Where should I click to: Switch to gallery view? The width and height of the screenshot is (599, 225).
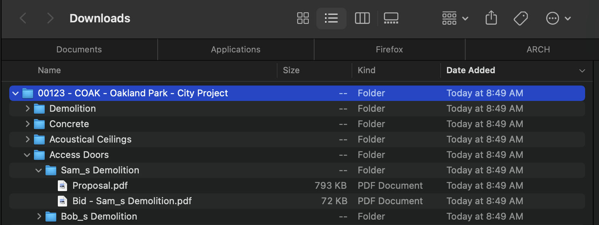[391, 18]
